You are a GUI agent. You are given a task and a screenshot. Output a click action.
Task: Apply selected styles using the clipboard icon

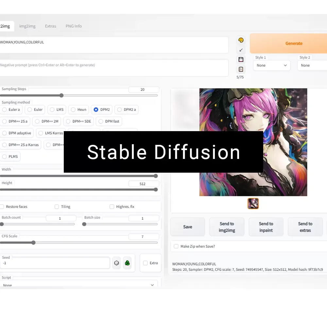click(x=241, y=69)
